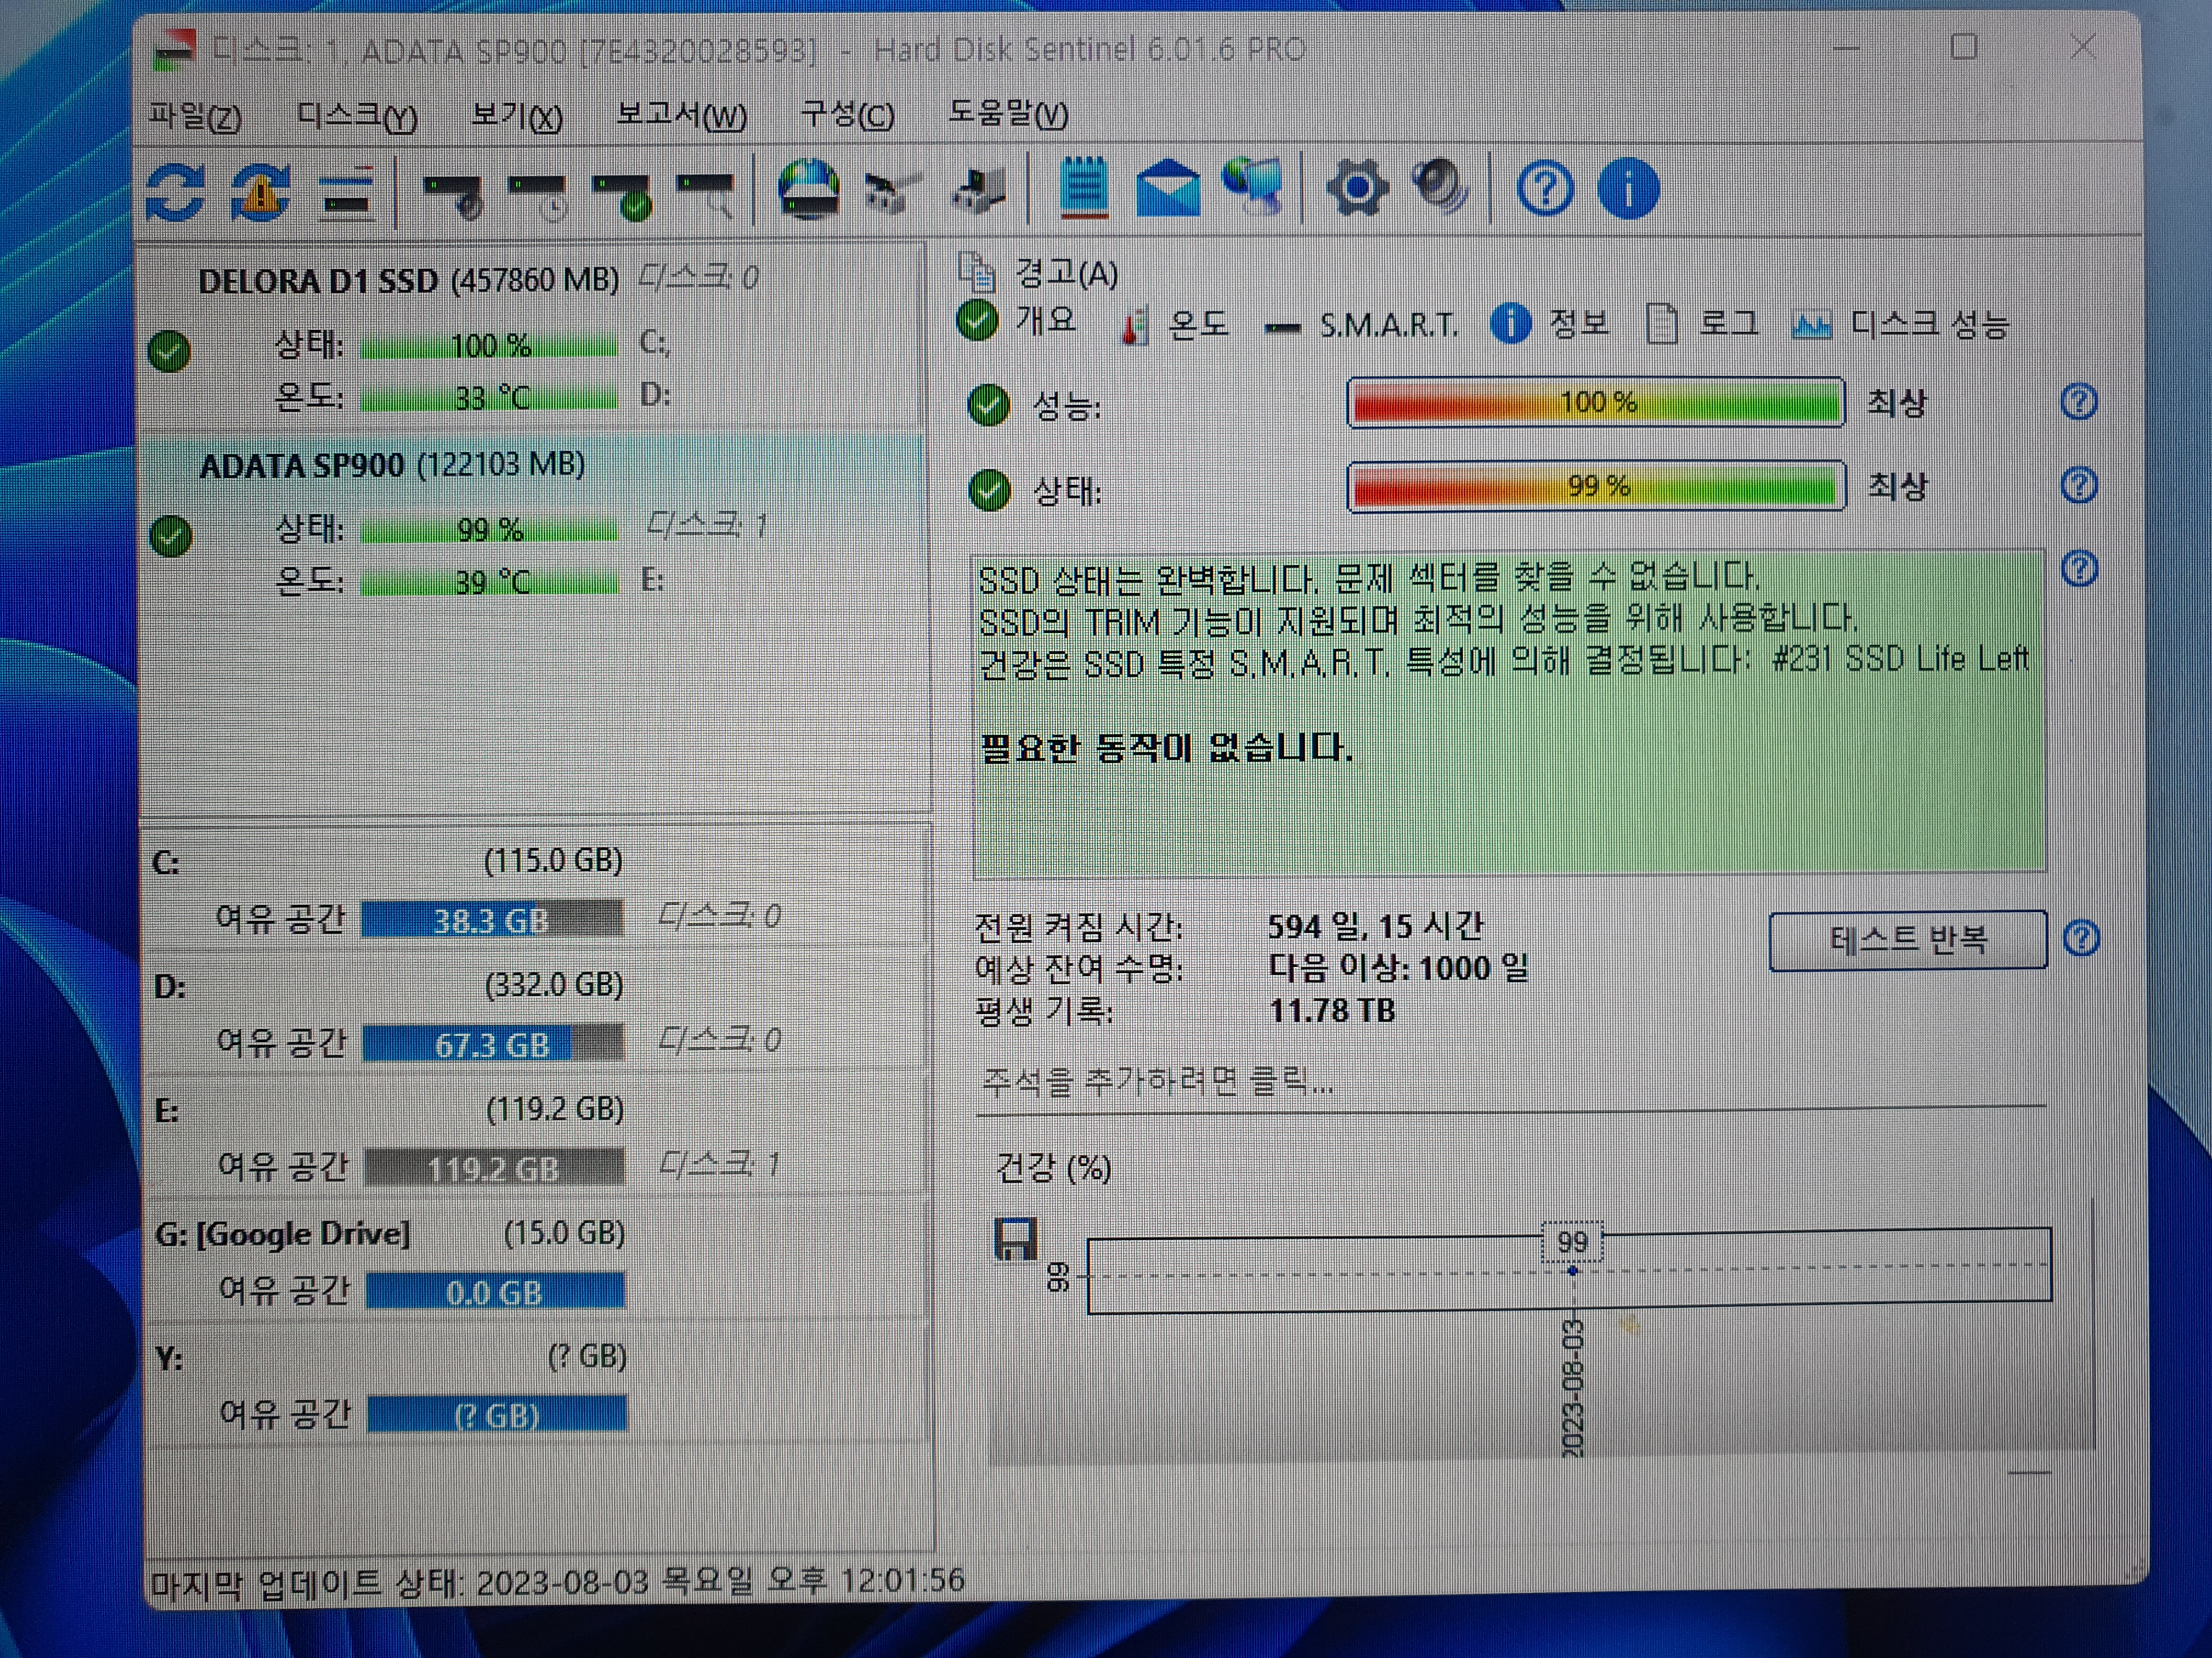This screenshot has height=1658, width=2212.
Task: Click the disk with green checkmark toolbar icon
Action: 623,196
